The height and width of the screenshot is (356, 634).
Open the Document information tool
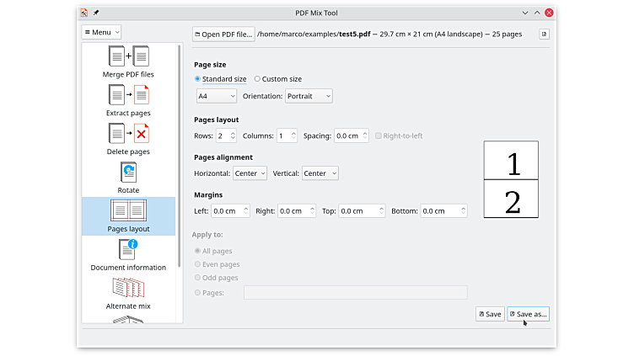coord(128,250)
